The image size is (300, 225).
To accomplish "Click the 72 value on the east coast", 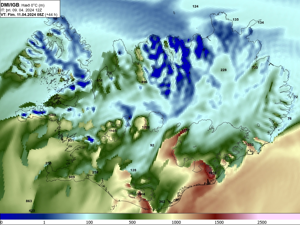I will (x=296, y=97).
